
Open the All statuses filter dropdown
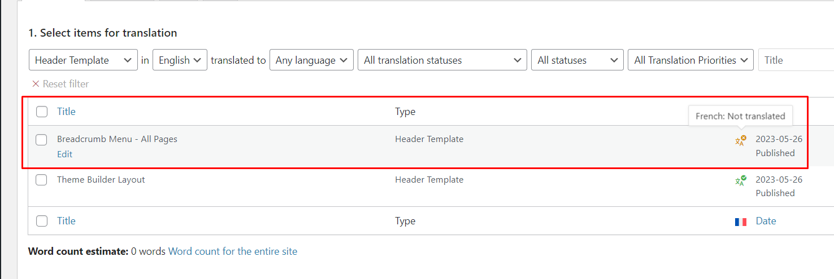click(577, 60)
